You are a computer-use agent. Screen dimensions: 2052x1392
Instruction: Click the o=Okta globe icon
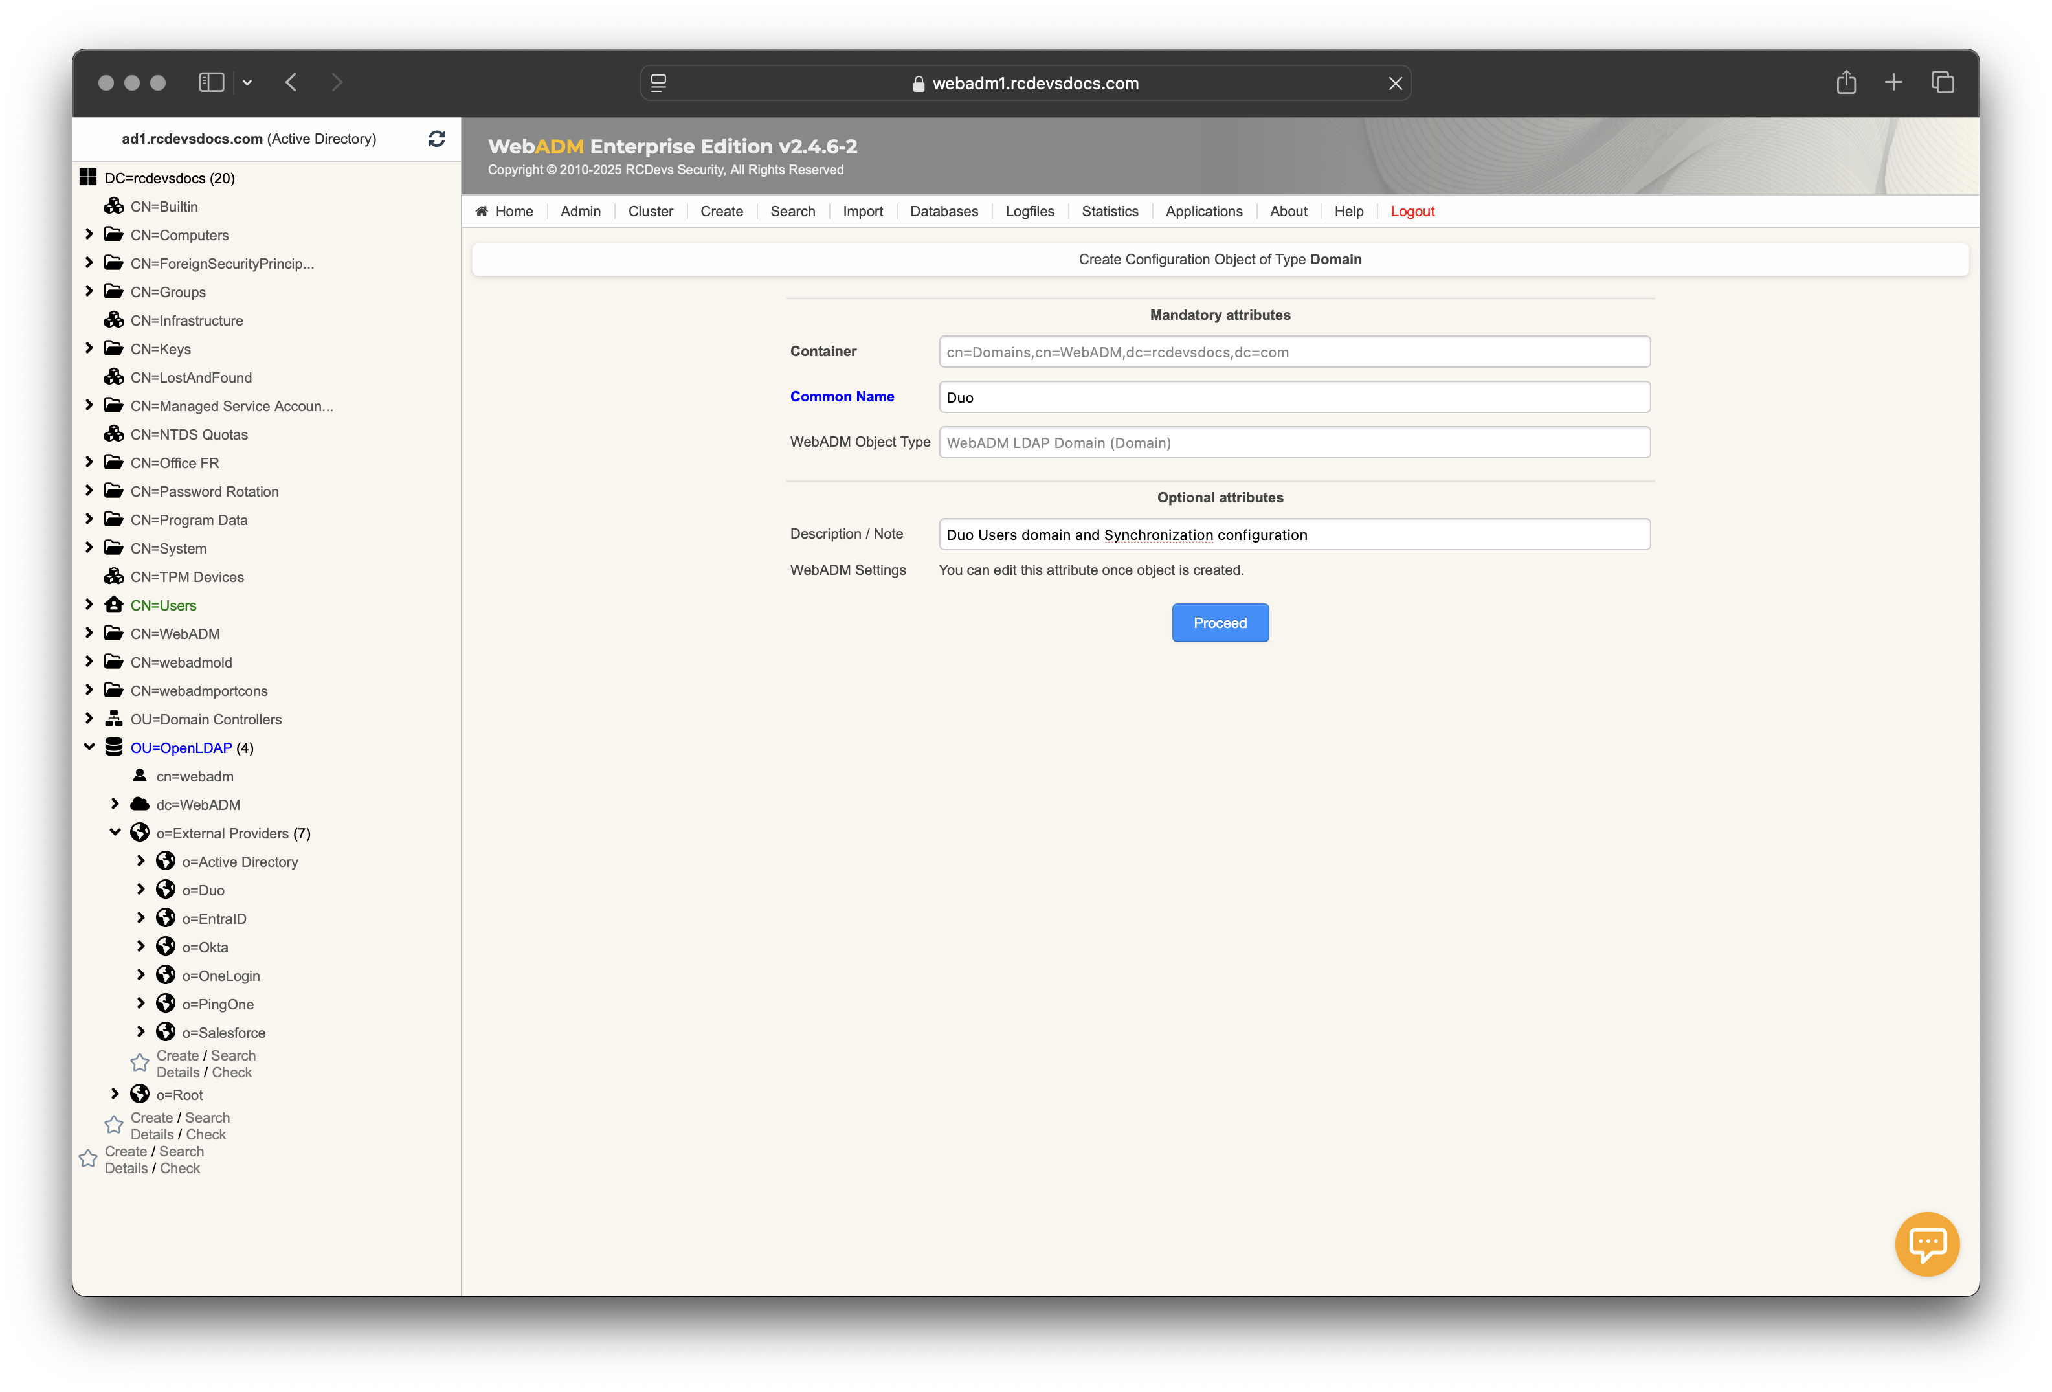click(166, 947)
